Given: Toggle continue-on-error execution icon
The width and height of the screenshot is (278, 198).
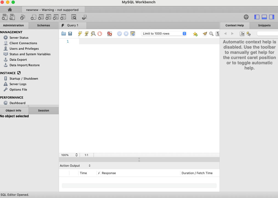Looking at the screenshot, I should (109, 34).
